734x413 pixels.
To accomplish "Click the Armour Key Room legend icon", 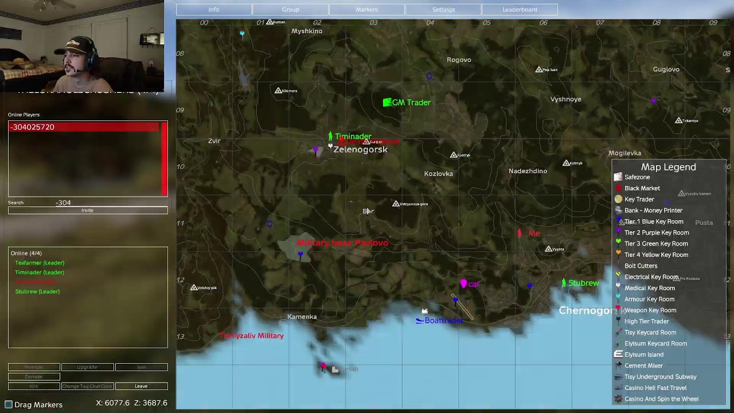I will point(618,299).
